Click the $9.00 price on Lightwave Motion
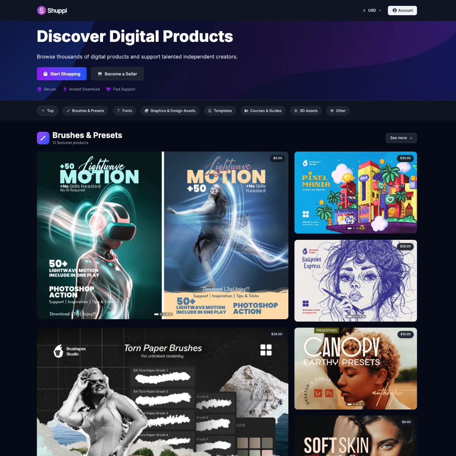This screenshot has height=456, width=456. pos(277,158)
